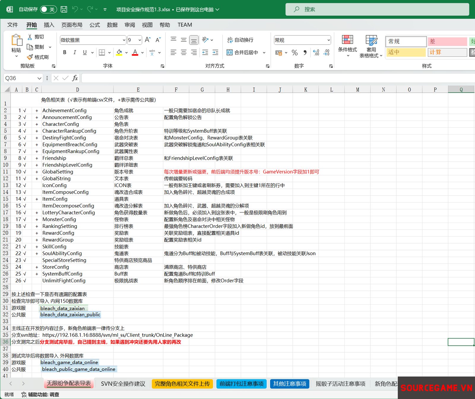Click the insert function fx icon
This screenshot has width=475, height=399.
click(x=75, y=78)
